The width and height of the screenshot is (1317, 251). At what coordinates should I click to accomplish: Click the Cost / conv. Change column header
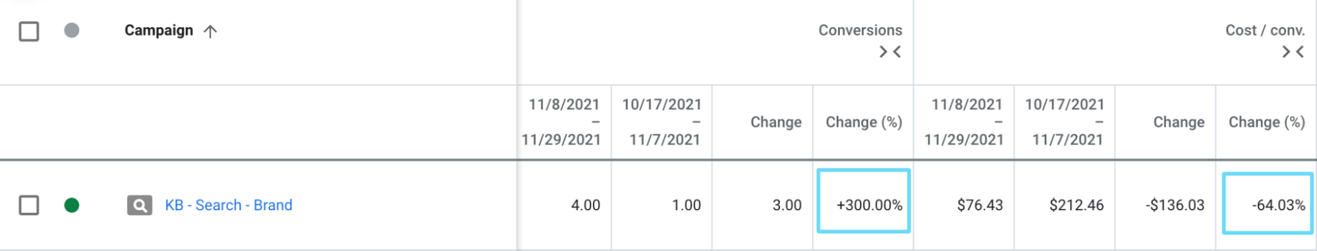pyautogui.click(x=1179, y=123)
